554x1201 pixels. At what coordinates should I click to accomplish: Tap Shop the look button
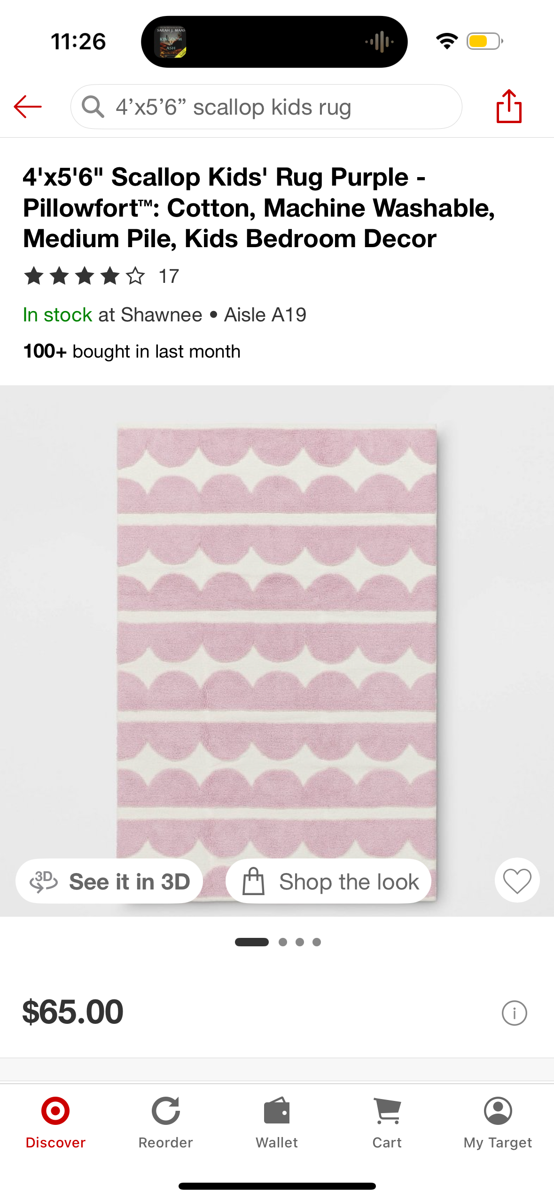328,881
